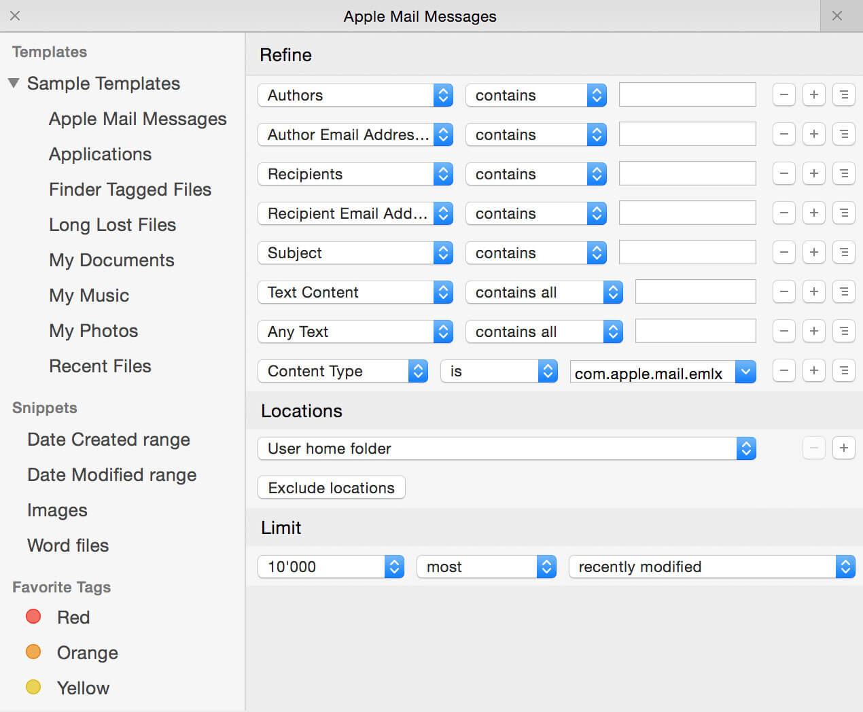
Task: Remove the User home folder location
Action: click(x=813, y=448)
